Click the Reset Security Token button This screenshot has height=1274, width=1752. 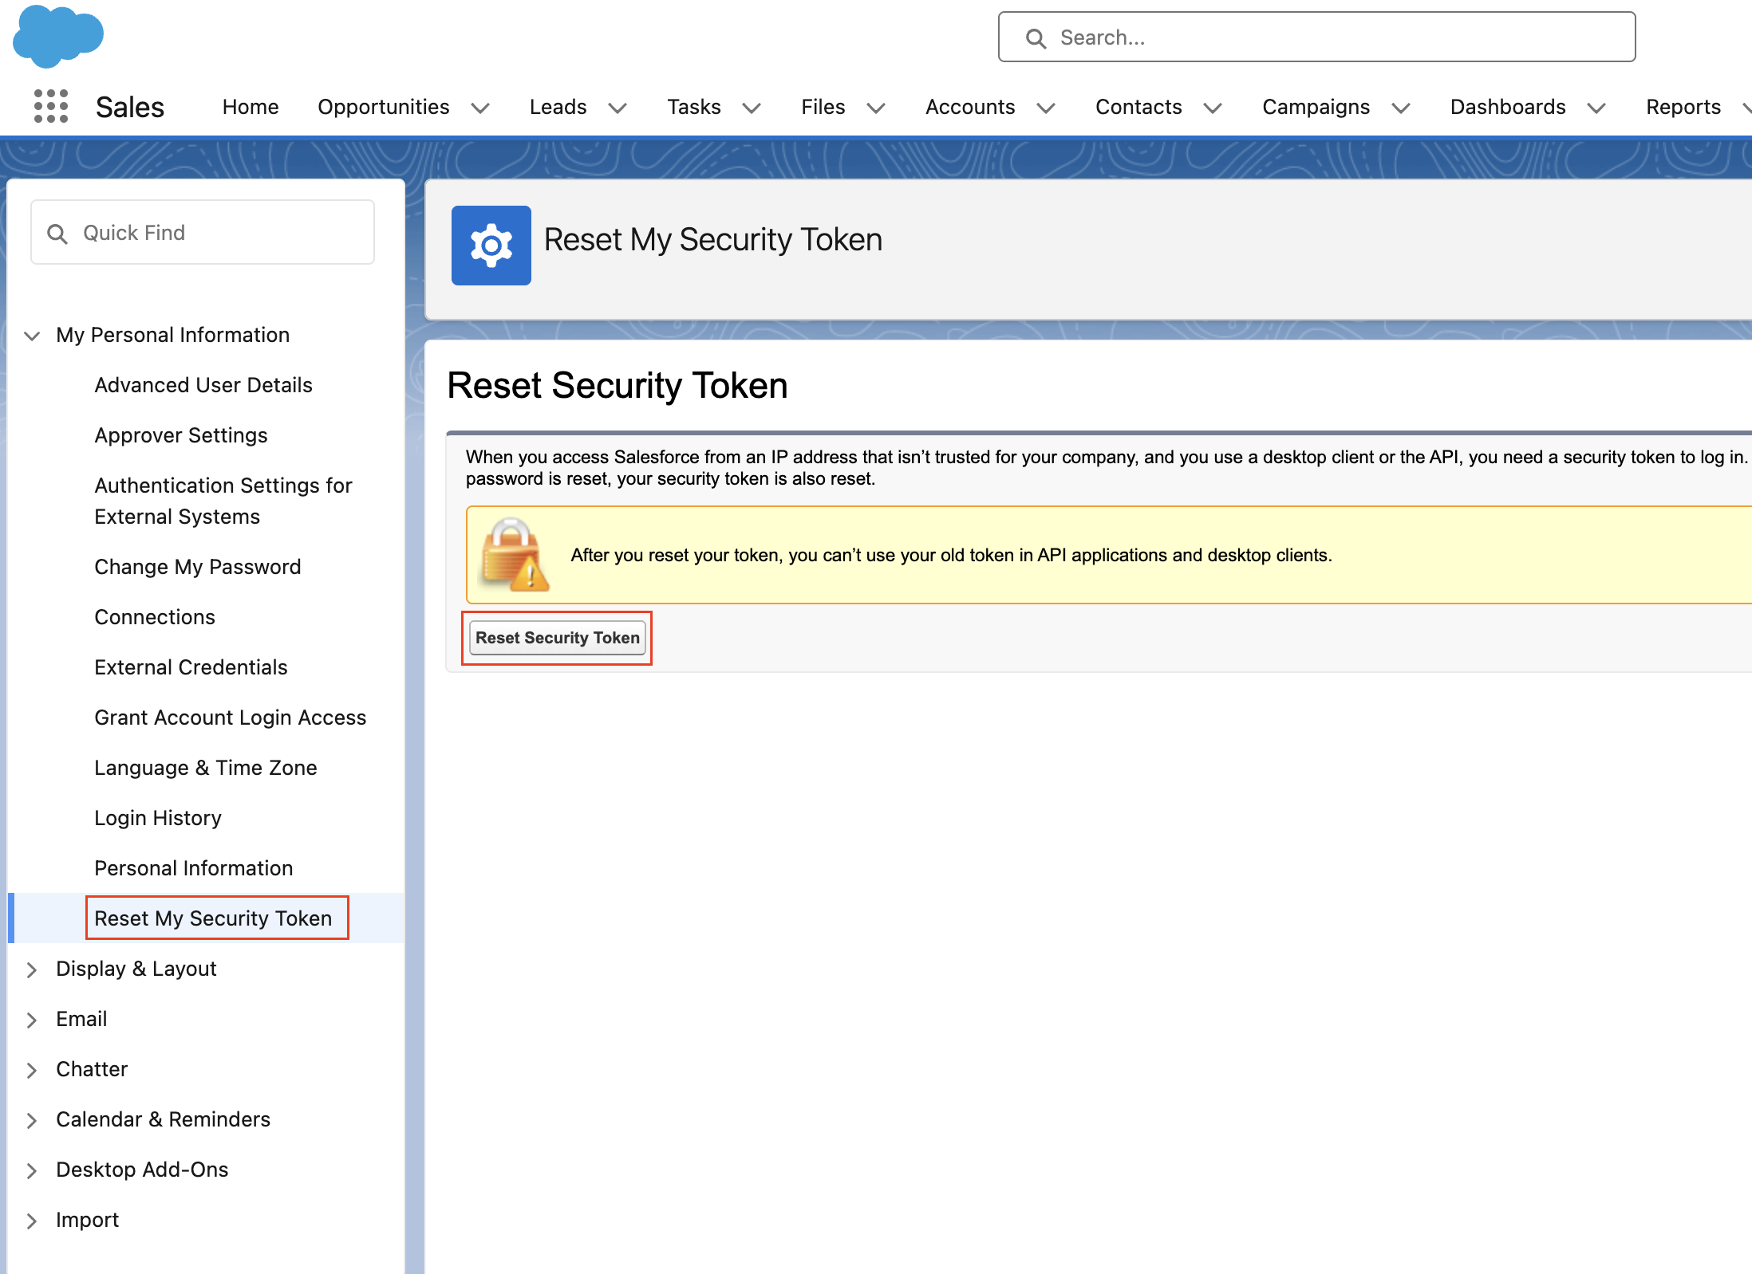558,638
